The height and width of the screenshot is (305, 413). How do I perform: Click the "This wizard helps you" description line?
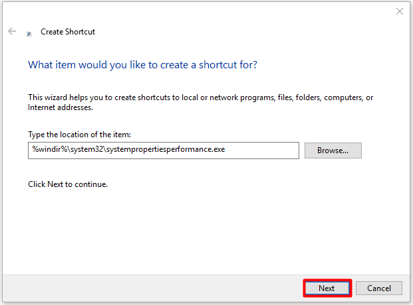click(200, 97)
